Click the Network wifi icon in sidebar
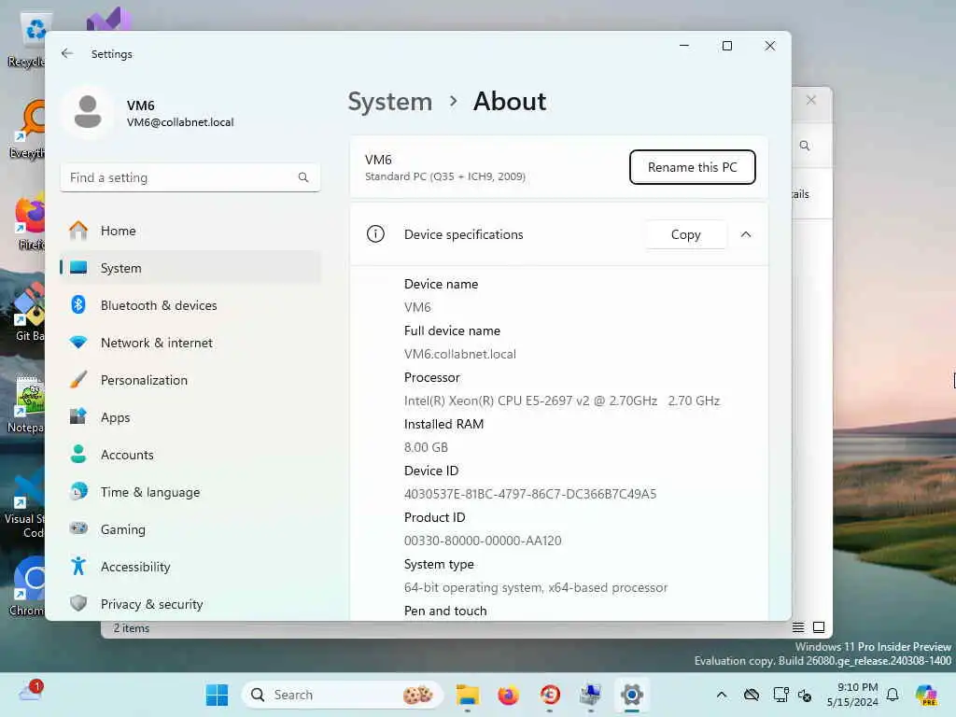Viewport: 956px width, 717px height. (78, 342)
